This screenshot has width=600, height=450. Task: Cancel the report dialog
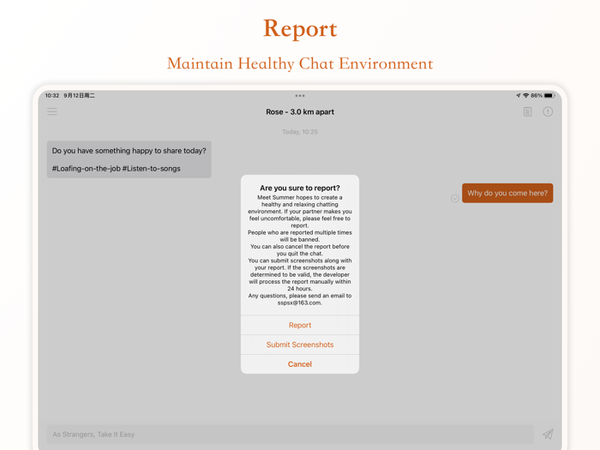pos(300,364)
